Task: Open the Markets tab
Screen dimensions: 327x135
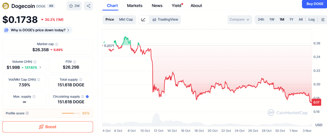Action: [x=134, y=6]
